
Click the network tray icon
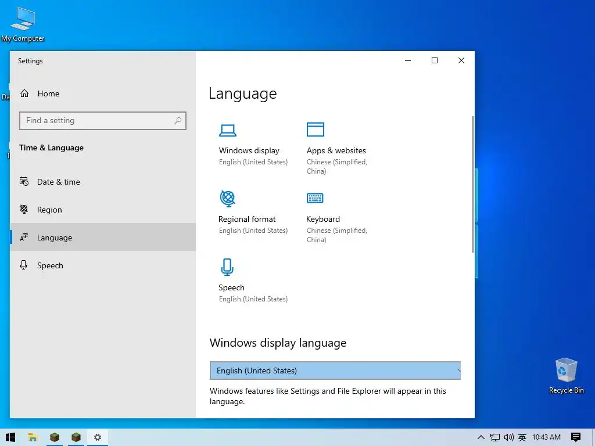click(495, 437)
